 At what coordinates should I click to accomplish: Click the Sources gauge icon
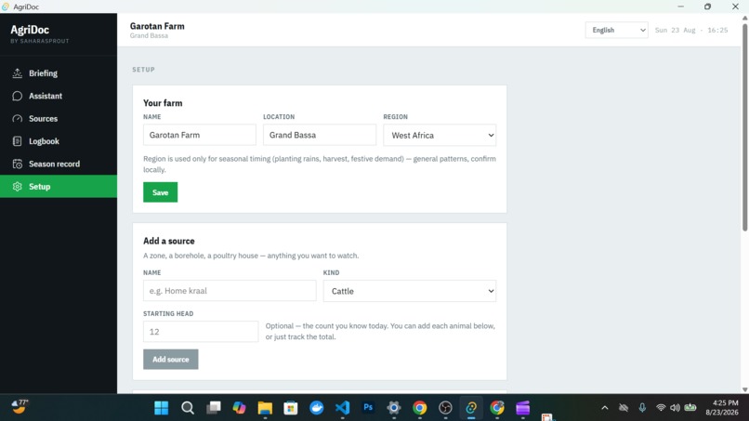(x=18, y=119)
